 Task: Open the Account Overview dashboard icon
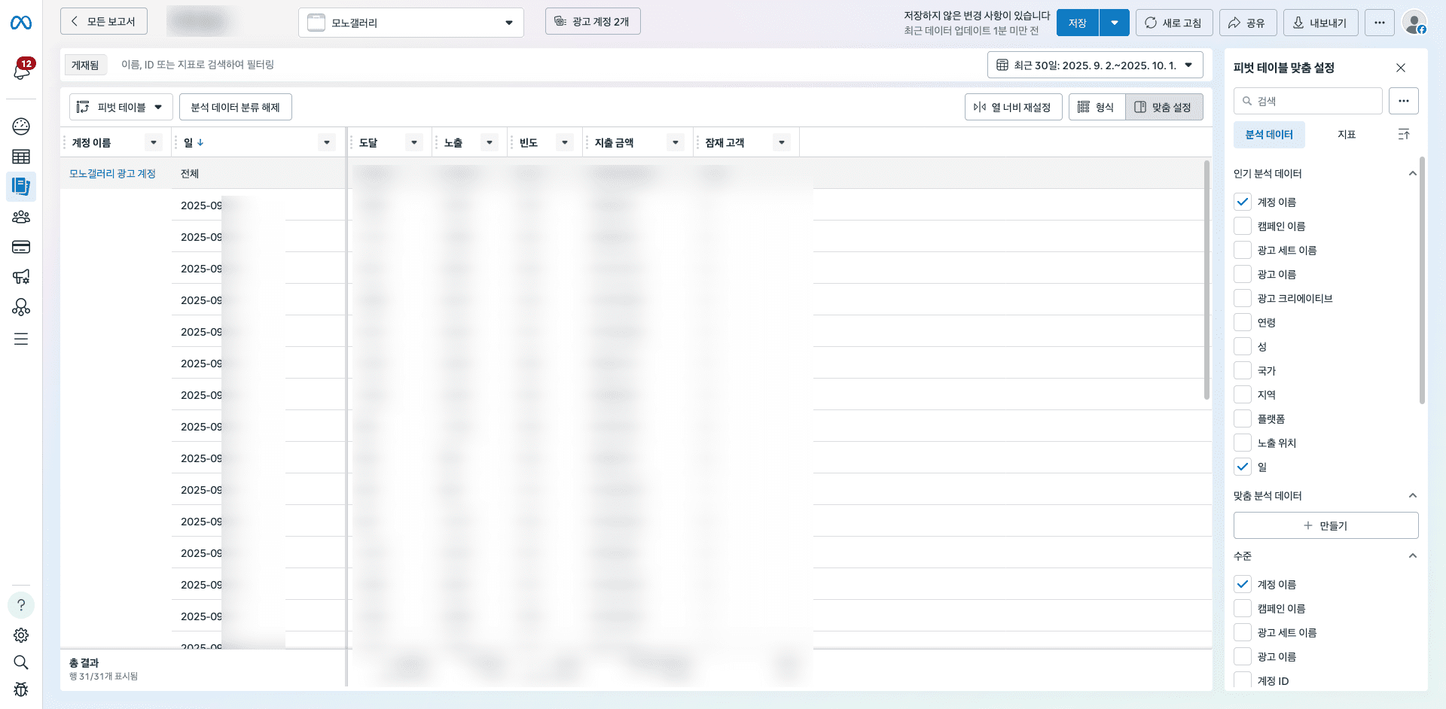21,126
